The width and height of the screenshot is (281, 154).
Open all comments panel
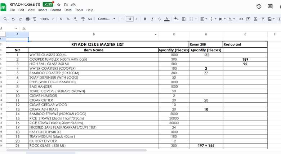(x=270, y=6)
